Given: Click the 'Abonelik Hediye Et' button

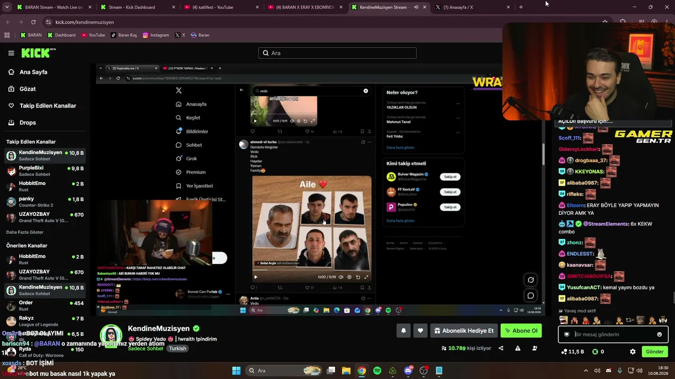Looking at the screenshot, I should click(x=464, y=331).
